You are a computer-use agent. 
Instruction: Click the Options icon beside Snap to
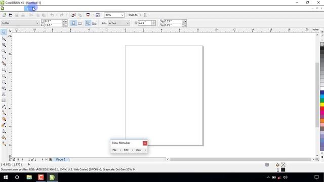click(x=145, y=15)
